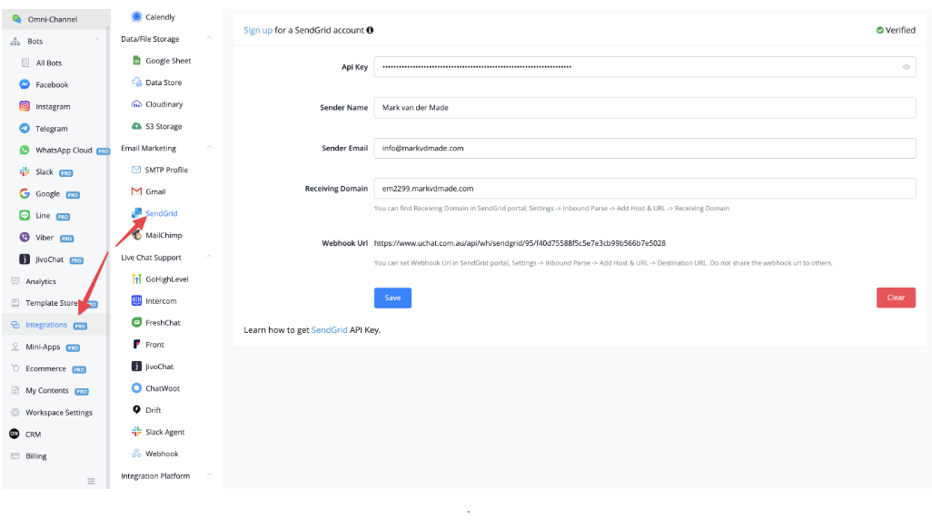932x528 pixels.
Task: Edit the Sender Email field
Action: click(644, 148)
